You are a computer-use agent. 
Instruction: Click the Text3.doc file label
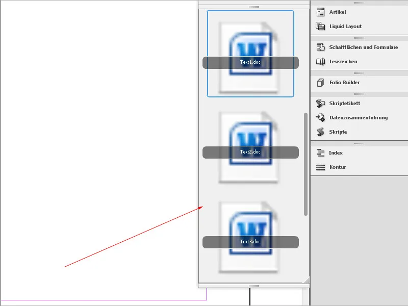(x=250, y=242)
